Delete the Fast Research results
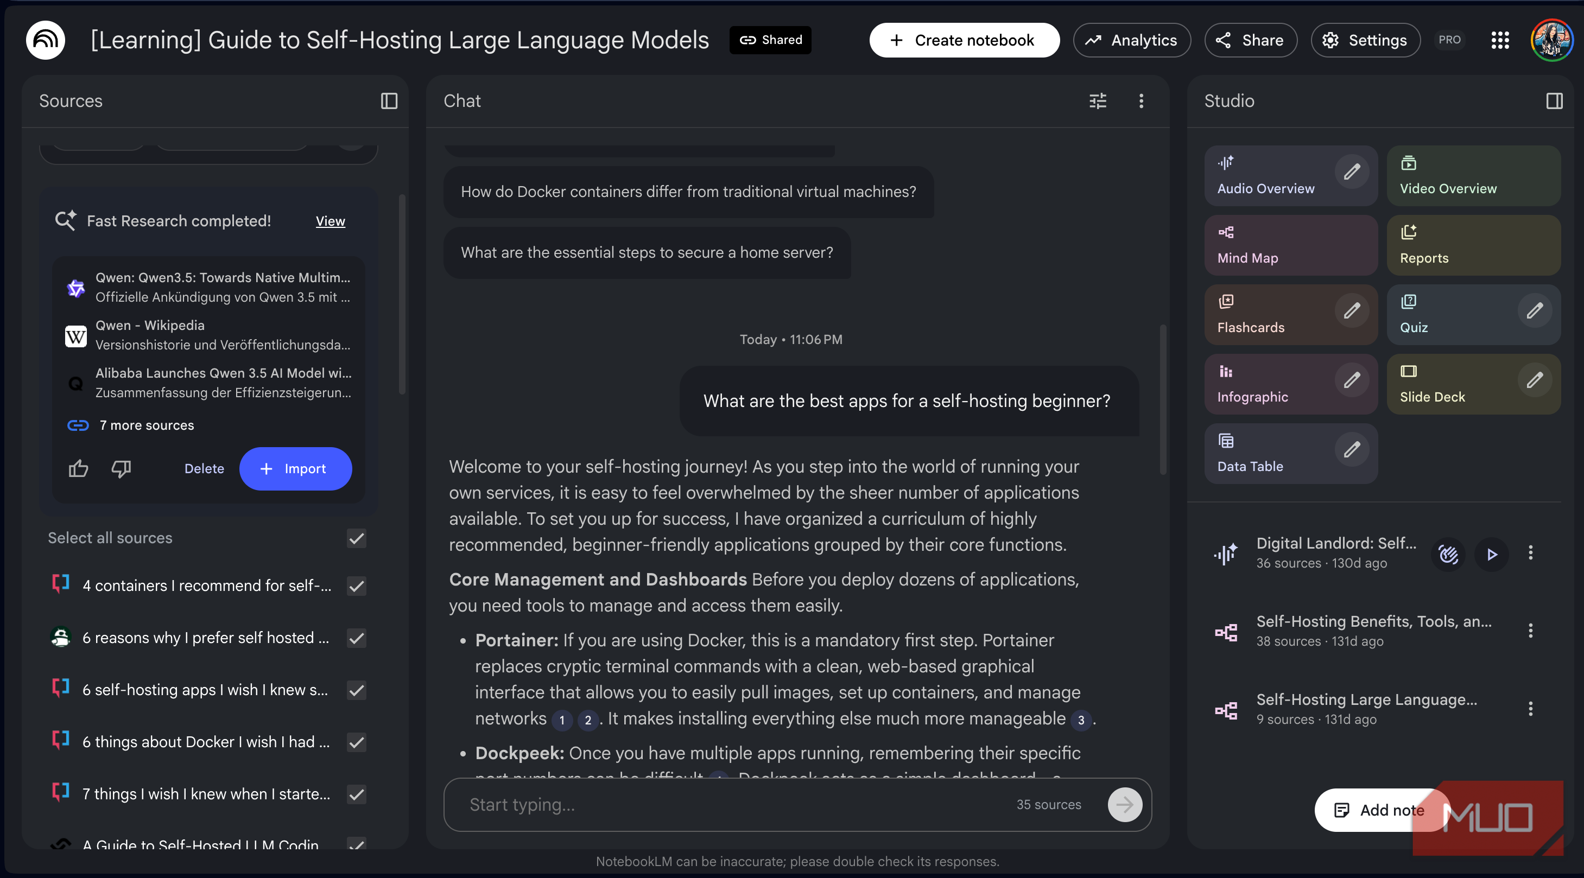Image resolution: width=1584 pixels, height=878 pixels. point(204,468)
